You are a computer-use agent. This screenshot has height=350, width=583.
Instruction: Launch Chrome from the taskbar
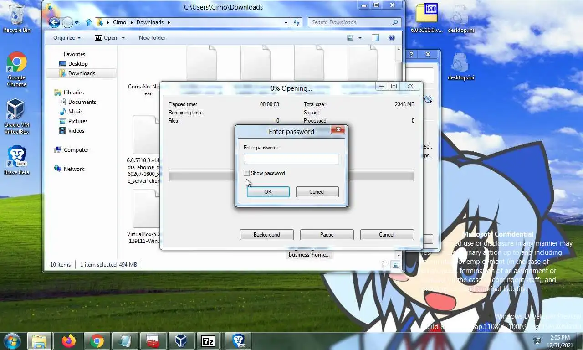(97, 341)
